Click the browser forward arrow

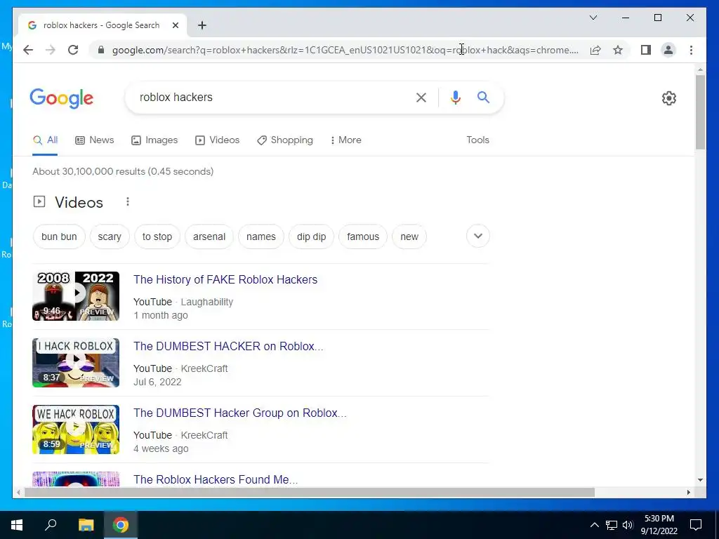[x=51, y=50]
